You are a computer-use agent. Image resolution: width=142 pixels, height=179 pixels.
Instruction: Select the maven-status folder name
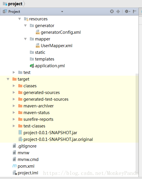(37, 113)
